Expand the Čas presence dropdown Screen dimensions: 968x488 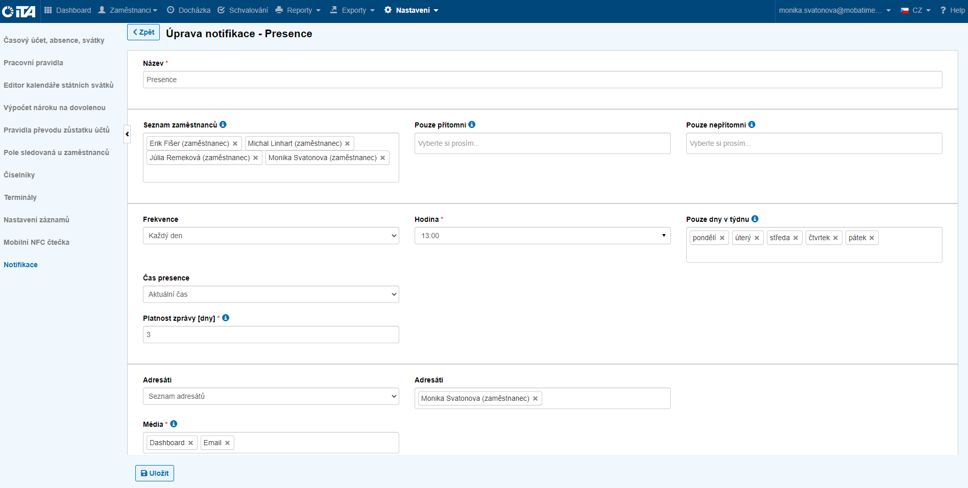tap(271, 294)
